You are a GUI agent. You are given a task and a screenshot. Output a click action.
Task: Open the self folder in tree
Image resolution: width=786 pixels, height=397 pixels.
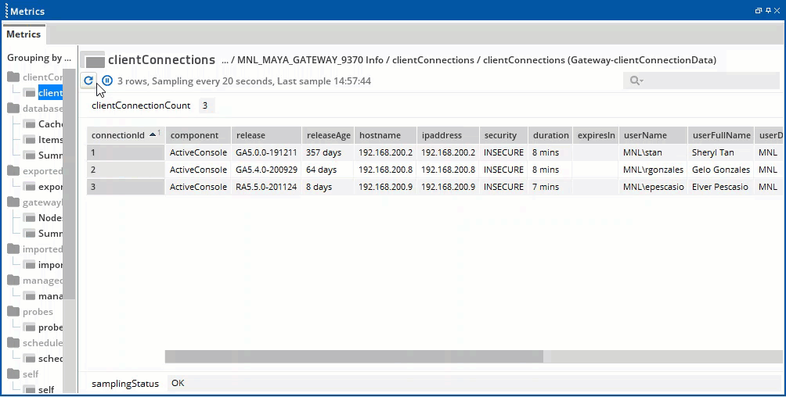click(23, 374)
